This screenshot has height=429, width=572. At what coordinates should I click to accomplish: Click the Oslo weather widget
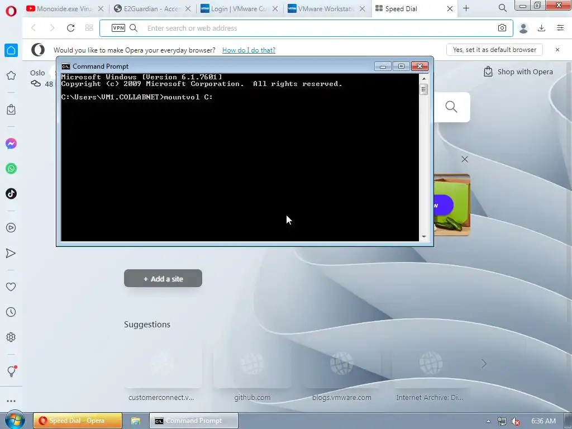point(41,78)
